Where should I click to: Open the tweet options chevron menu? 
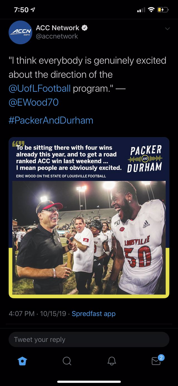tap(167, 29)
